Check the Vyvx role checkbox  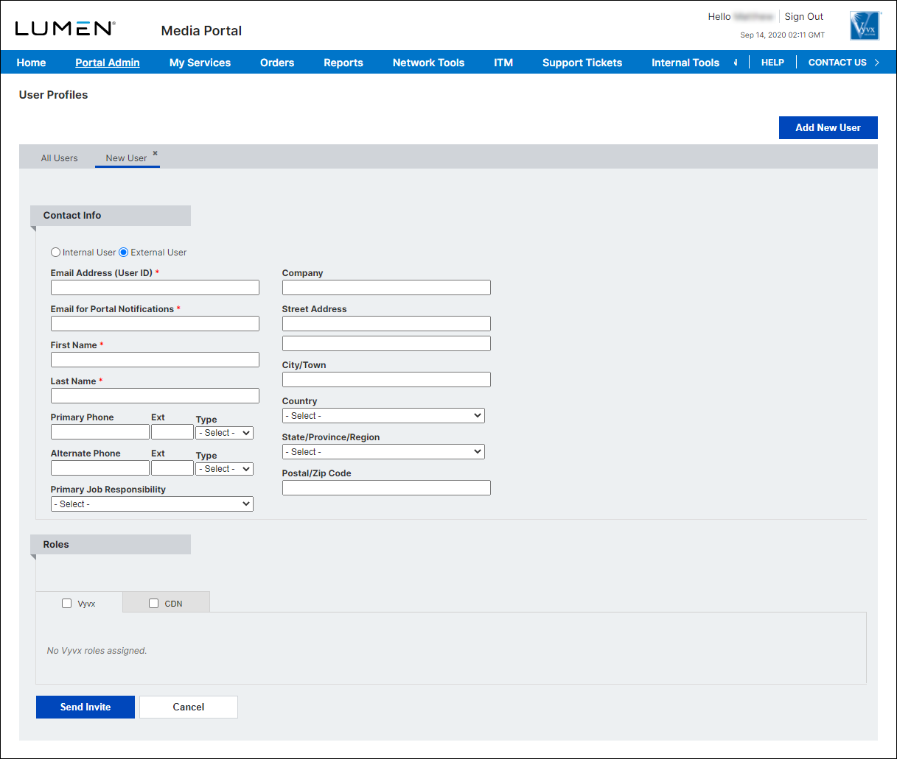click(67, 604)
